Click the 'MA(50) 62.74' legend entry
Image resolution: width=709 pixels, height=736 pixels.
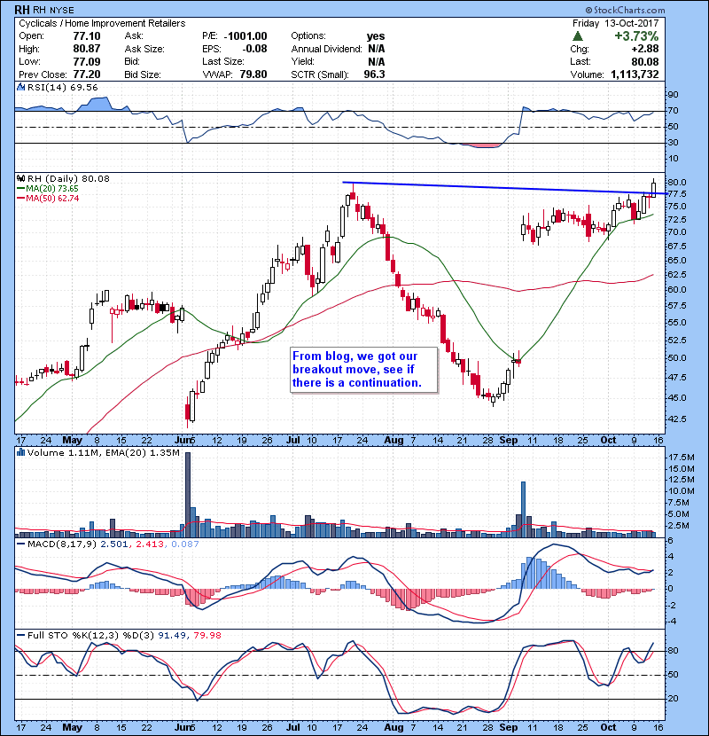[x=52, y=199]
